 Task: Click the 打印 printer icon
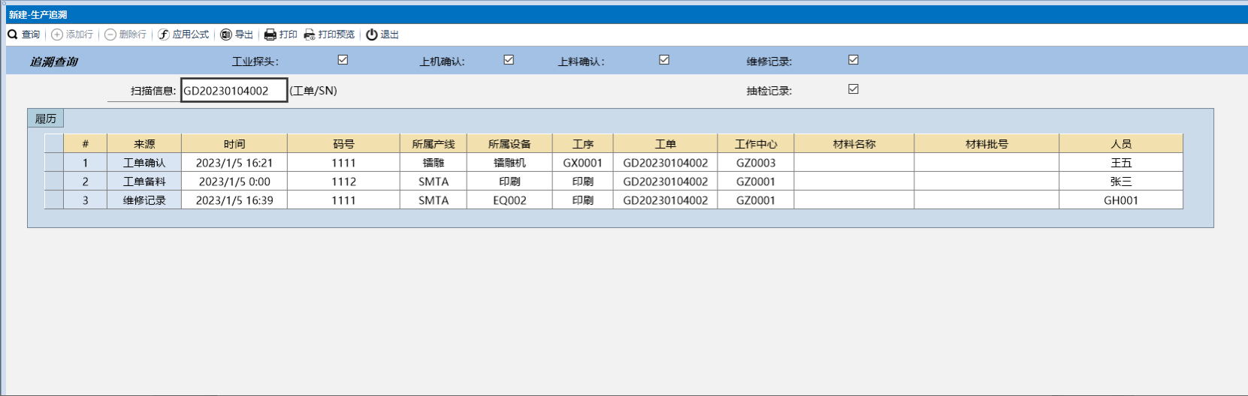(270, 34)
